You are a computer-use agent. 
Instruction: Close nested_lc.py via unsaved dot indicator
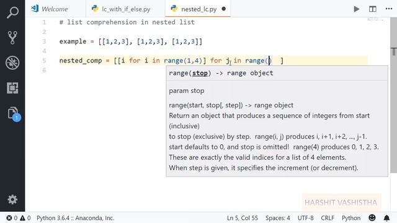pyautogui.click(x=223, y=9)
